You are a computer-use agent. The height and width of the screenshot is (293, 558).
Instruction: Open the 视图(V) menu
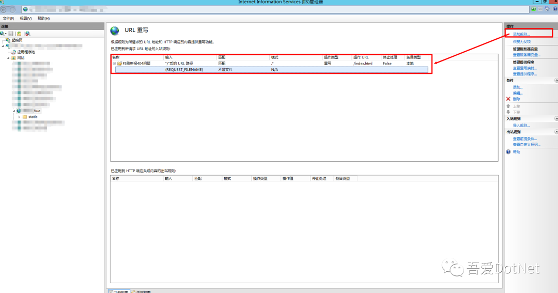pos(26,18)
